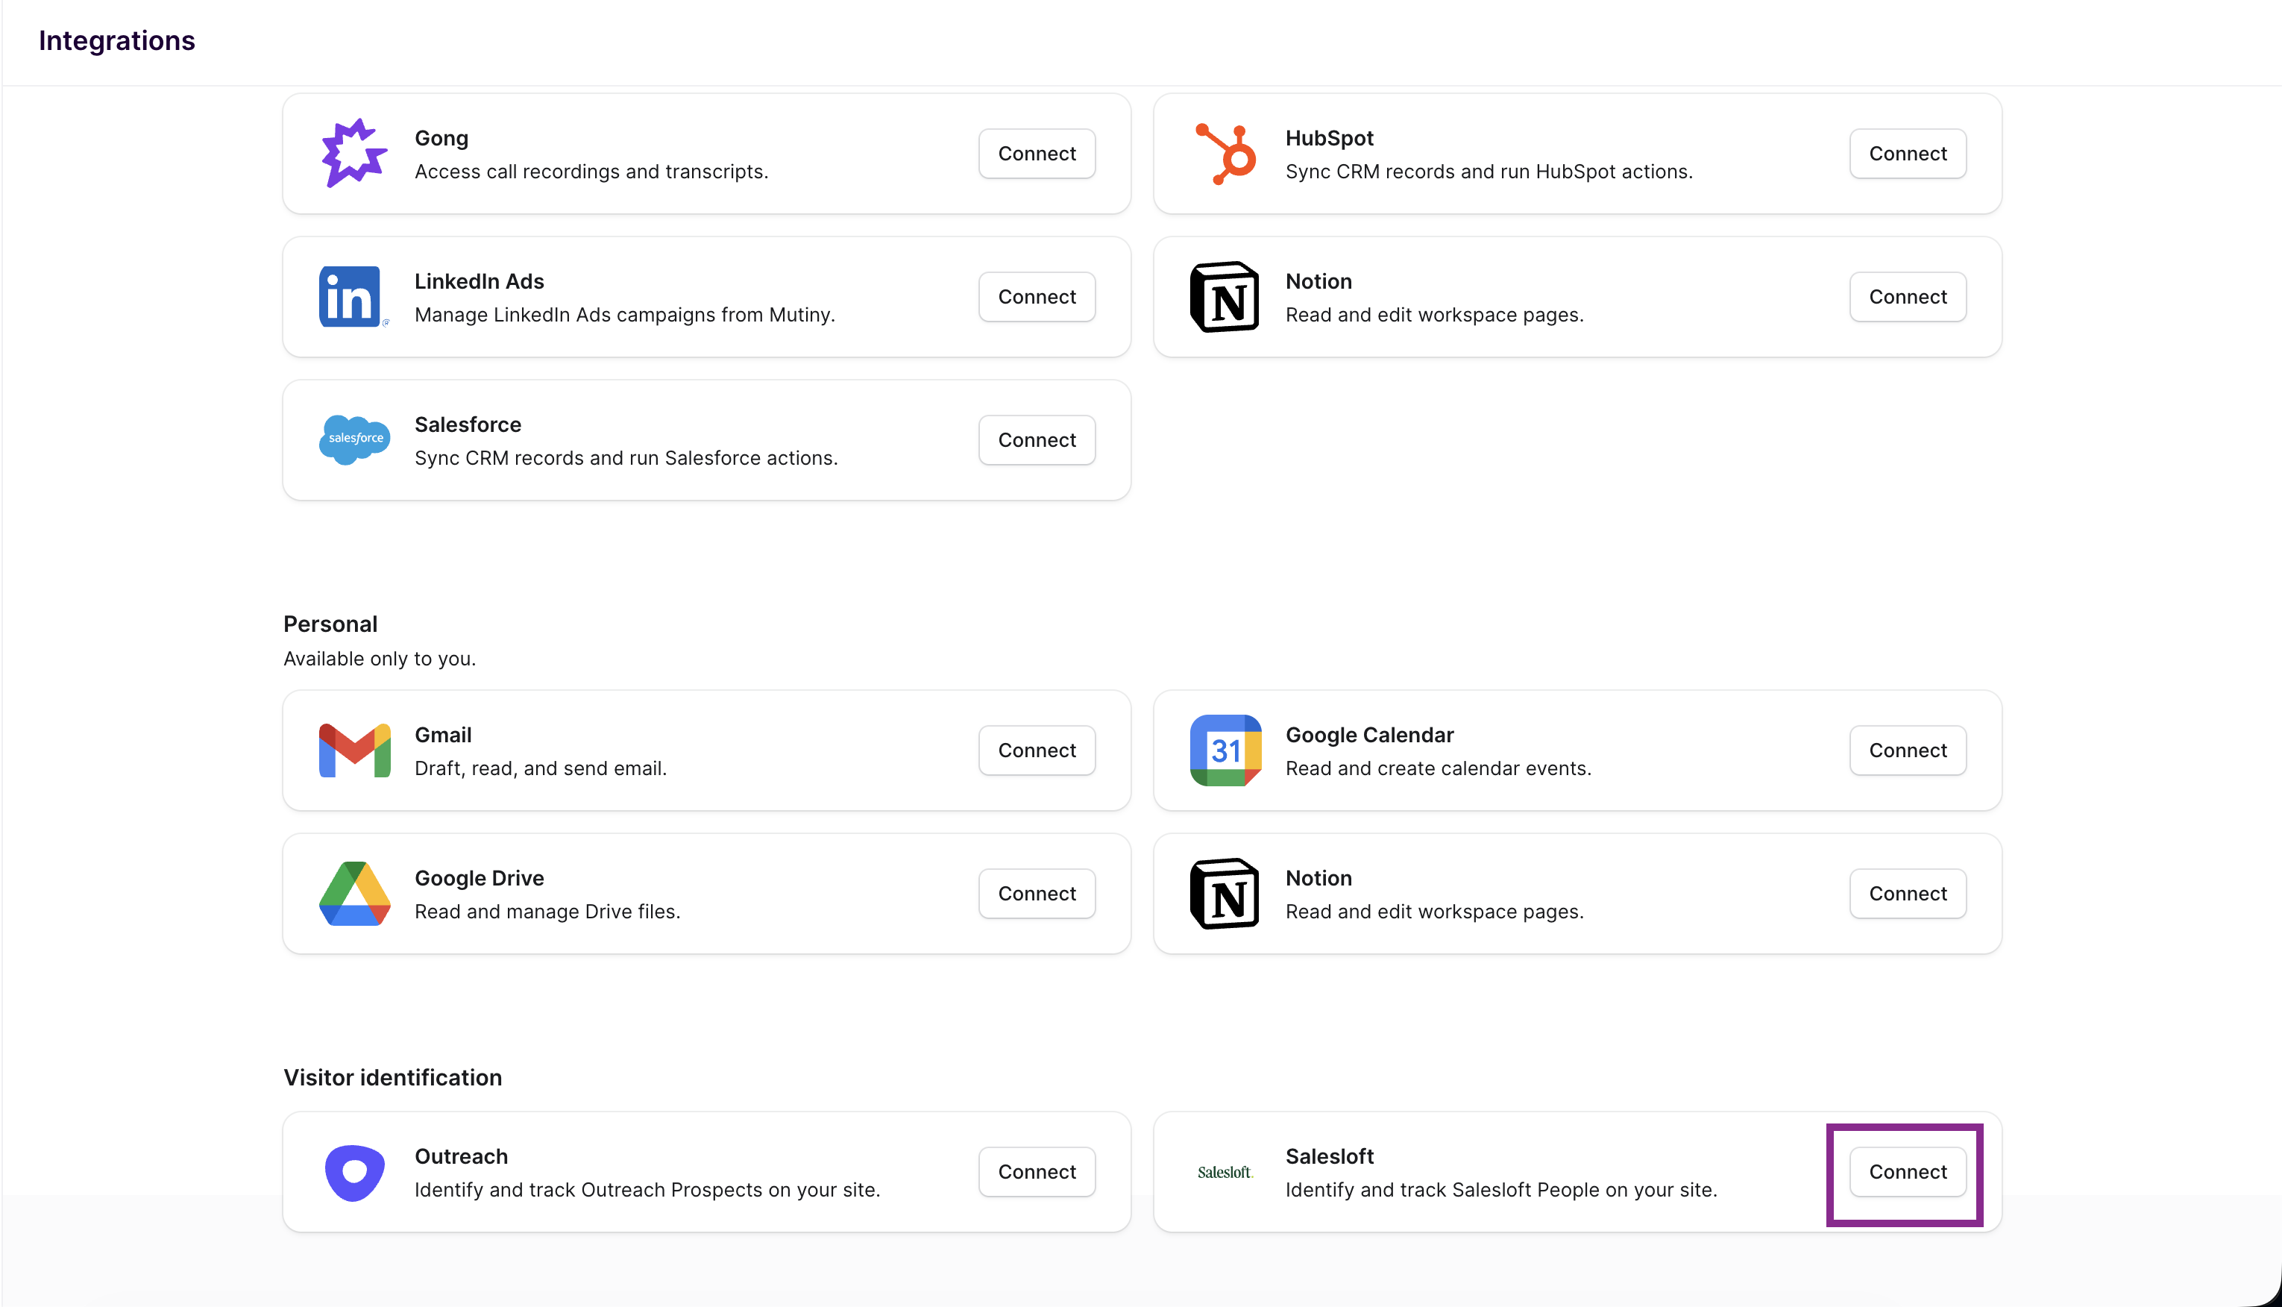Click the Notion logo in the upper Notion card
The image size is (2282, 1307).
pos(1225,297)
